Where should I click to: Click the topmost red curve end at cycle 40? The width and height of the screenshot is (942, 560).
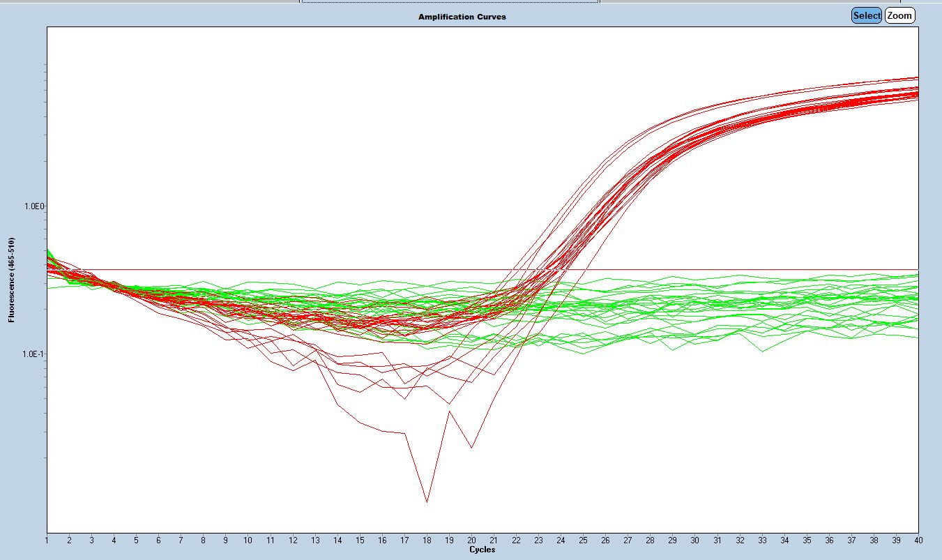(x=917, y=77)
